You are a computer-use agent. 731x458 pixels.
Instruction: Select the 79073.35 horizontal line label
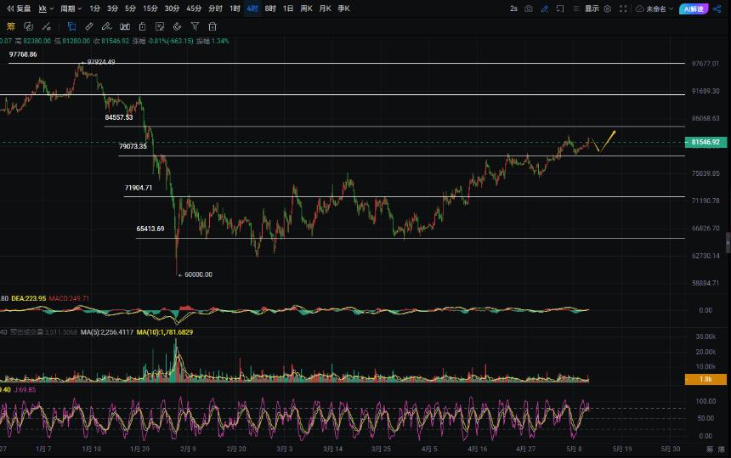[133, 146]
